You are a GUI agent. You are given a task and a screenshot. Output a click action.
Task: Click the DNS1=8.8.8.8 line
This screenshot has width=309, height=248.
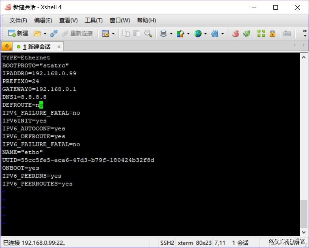[x=24, y=97]
